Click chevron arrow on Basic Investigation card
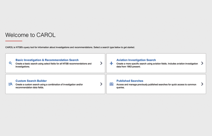Image resolution: width=212 pixels, height=136 pixels. point(101,63)
